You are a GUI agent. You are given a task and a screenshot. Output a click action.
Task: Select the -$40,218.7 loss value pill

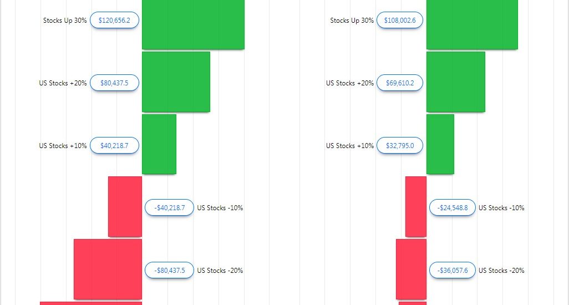tap(170, 208)
